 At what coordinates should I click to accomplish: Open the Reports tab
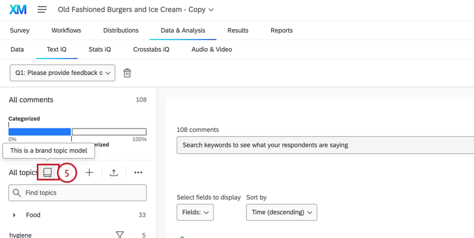pos(282,30)
